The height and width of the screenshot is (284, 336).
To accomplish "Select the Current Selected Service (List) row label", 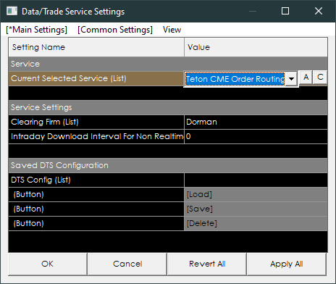I will [x=96, y=78].
